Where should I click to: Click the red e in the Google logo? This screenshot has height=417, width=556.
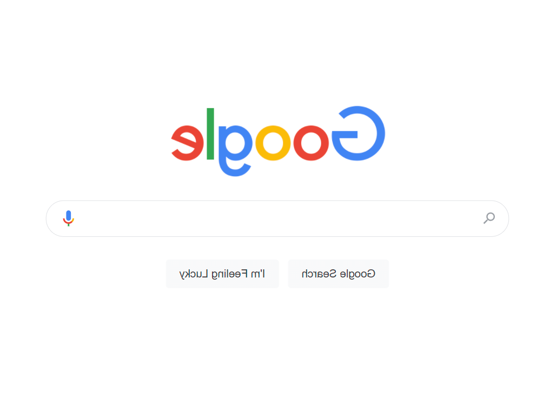(187, 143)
